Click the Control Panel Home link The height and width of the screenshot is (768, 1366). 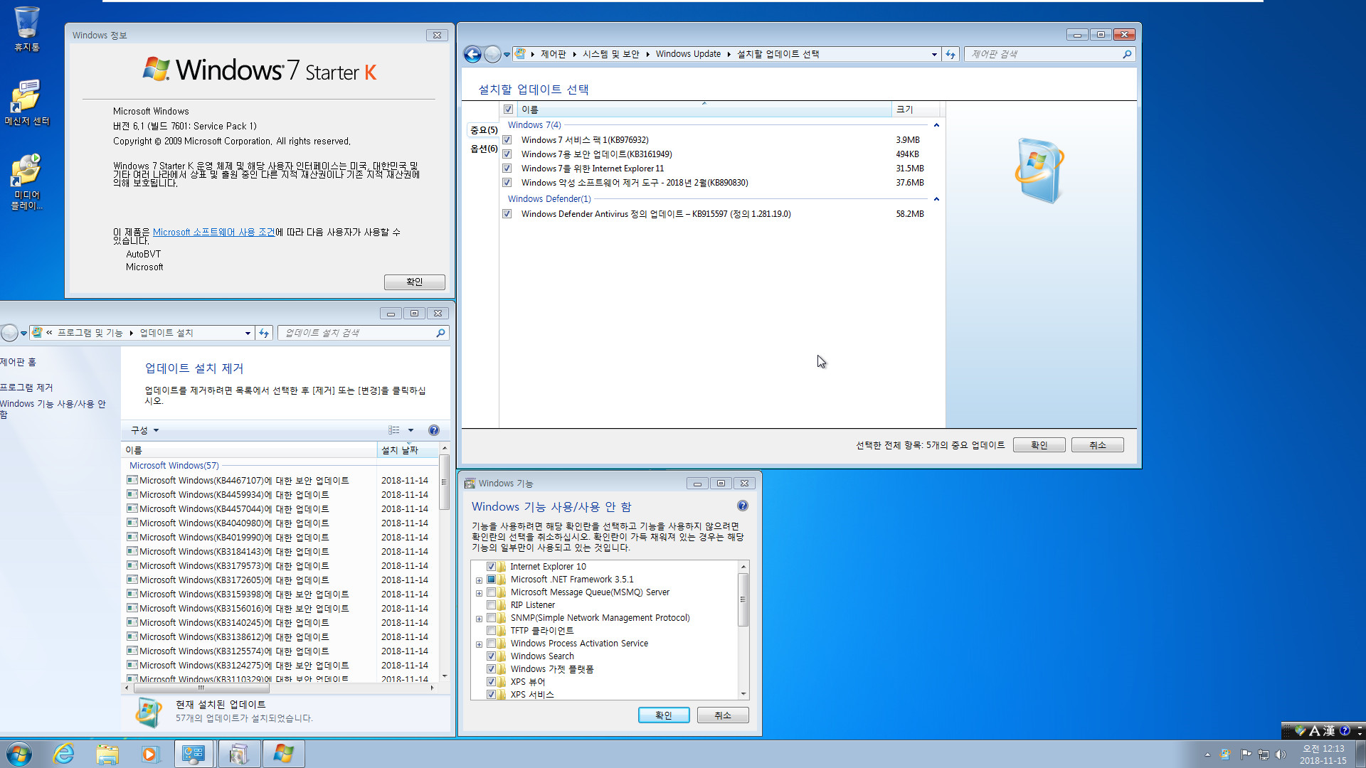click(x=18, y=362)
